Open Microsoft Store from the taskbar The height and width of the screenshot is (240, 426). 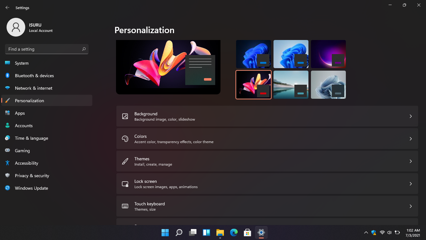coord(248,232)
